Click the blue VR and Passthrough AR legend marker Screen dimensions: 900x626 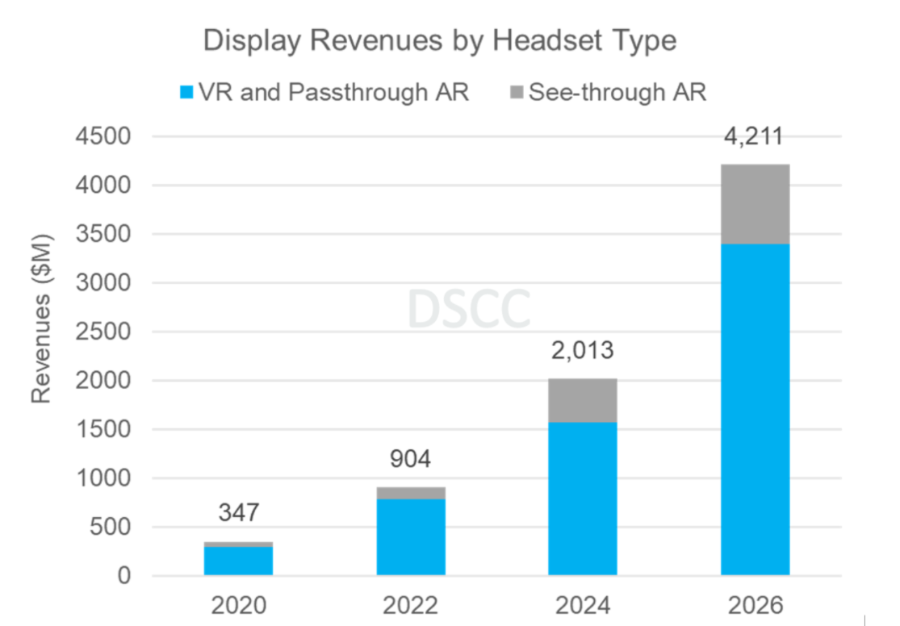click(x=186, y=93)
